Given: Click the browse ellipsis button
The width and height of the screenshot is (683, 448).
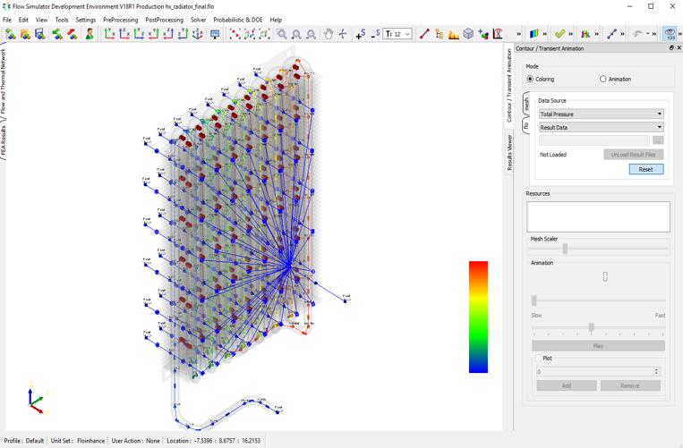Looking at the screenshot, I should coord(658,140).
